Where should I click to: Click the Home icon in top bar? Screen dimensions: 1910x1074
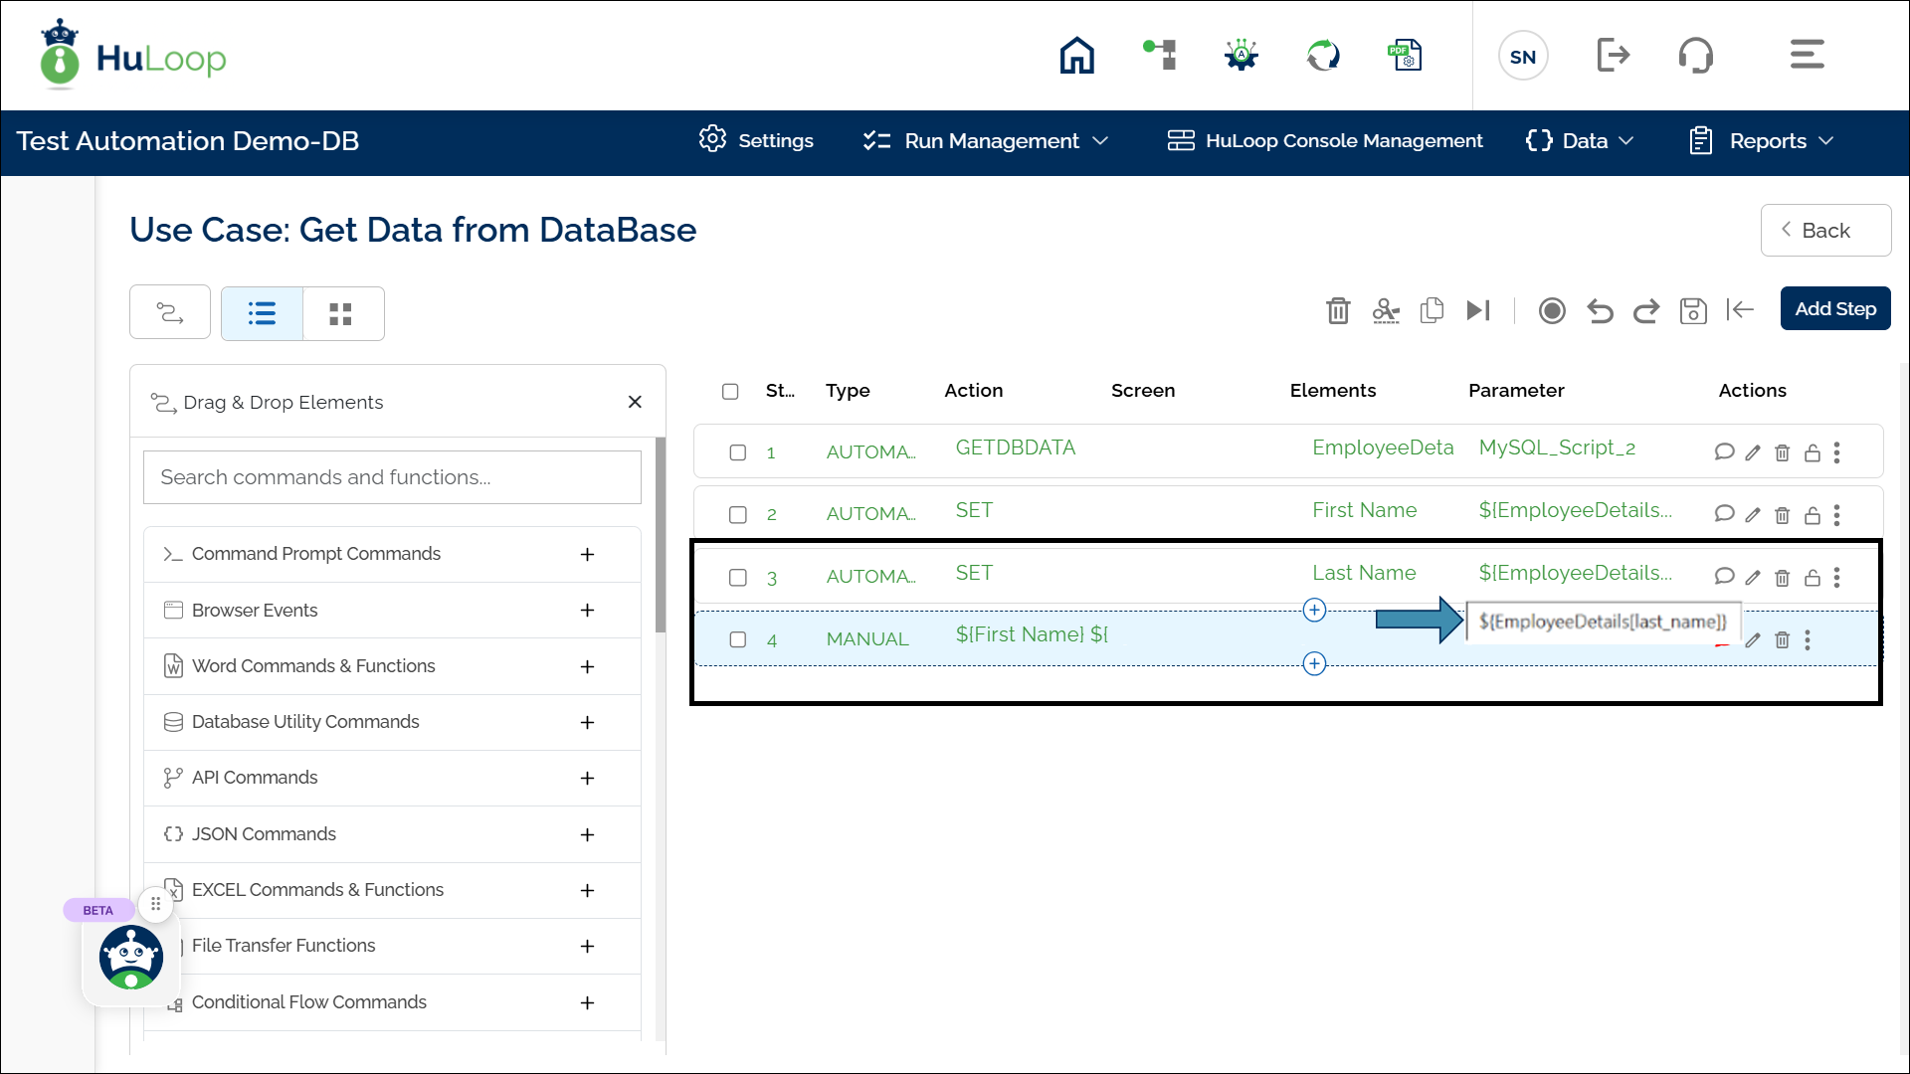tap(1076, 56)
